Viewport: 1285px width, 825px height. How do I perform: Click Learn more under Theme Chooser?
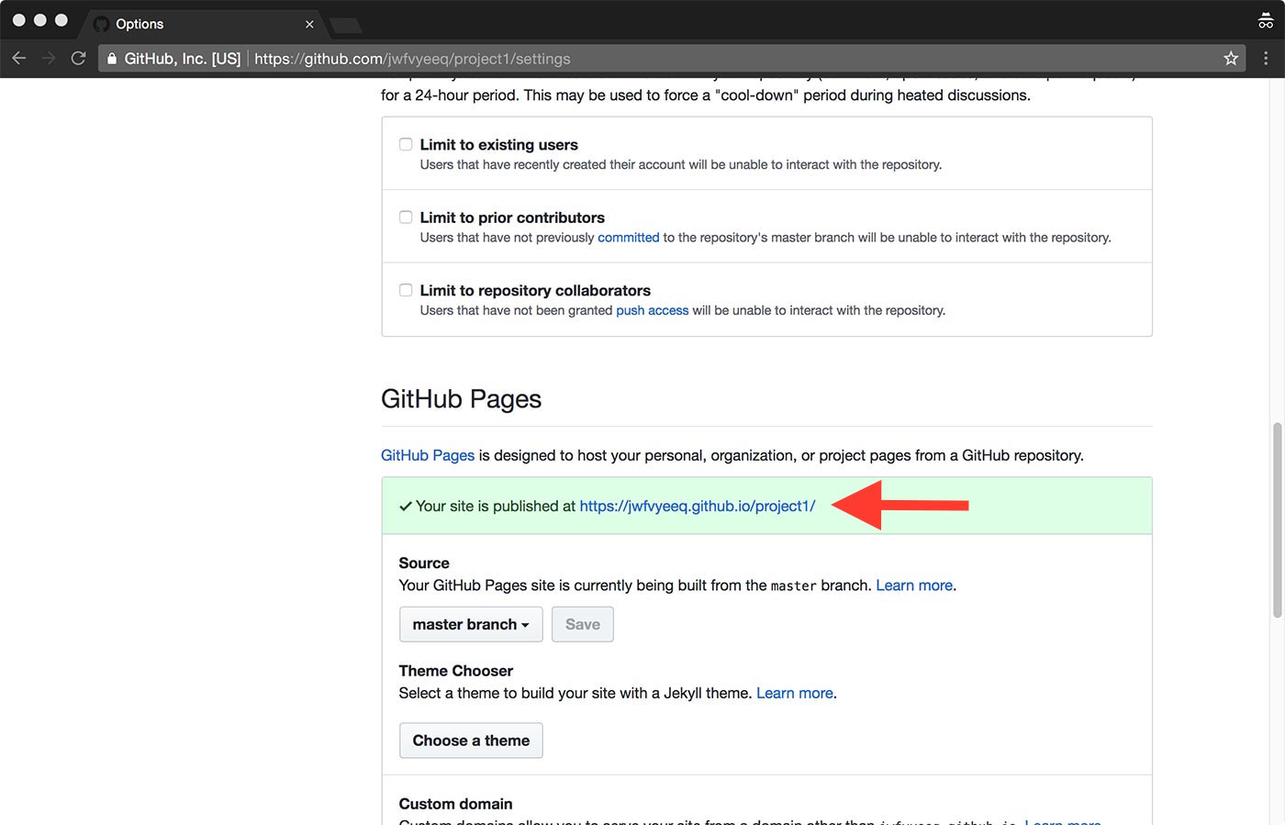795,693
